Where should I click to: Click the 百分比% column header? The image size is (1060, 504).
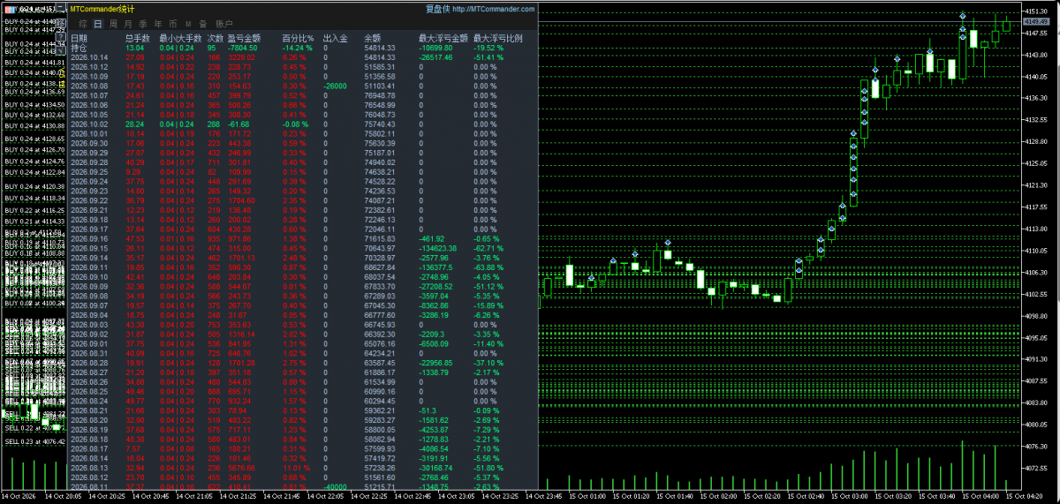tap(299, 39)
